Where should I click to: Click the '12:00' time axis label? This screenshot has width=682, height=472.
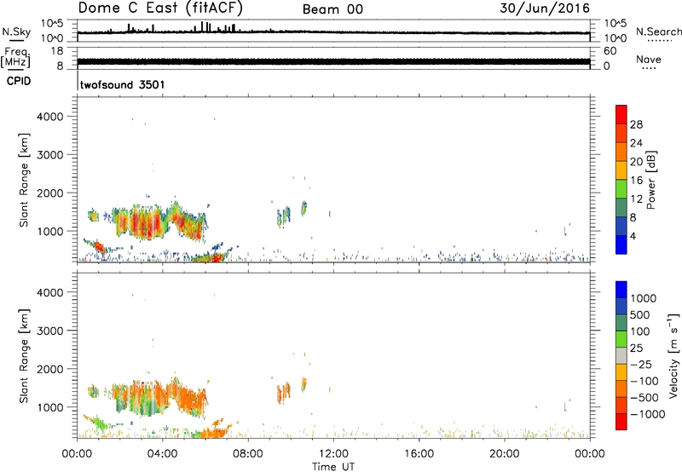point(333,454)
